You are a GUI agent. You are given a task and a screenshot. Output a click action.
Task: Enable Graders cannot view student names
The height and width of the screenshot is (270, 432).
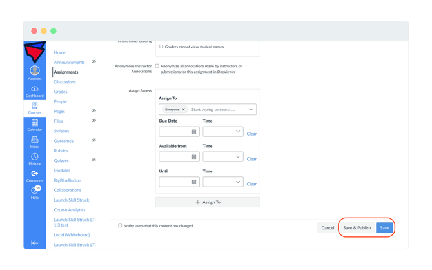161,47
